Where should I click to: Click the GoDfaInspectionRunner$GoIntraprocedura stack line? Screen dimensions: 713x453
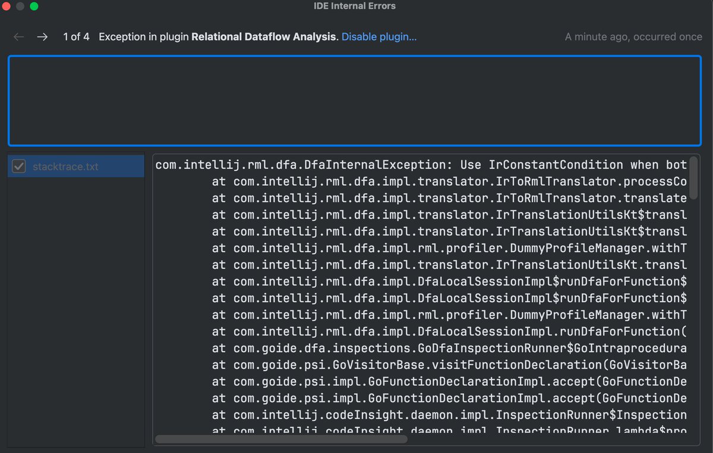coord(449,348)
